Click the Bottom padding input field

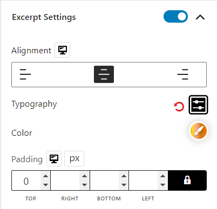[104, 180]
